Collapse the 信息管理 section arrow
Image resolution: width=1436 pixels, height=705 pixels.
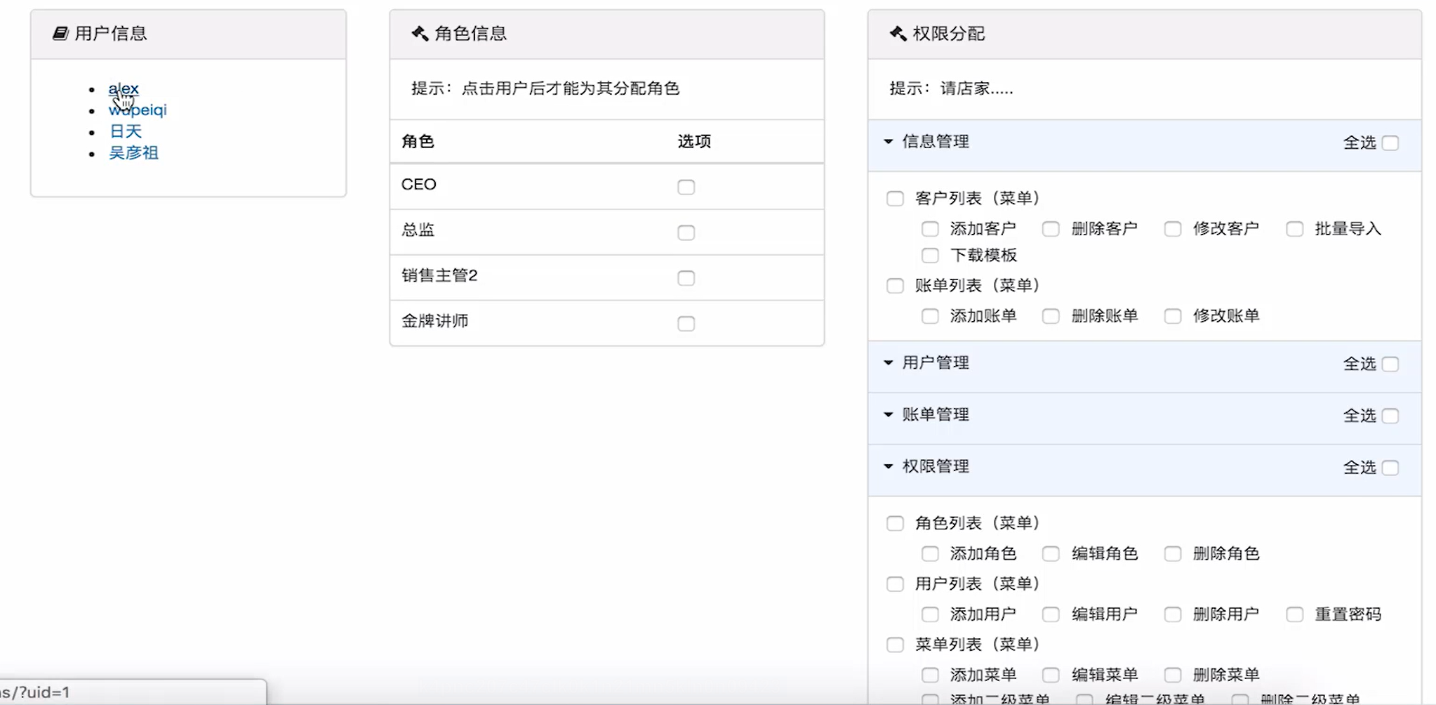pos(889,142)
